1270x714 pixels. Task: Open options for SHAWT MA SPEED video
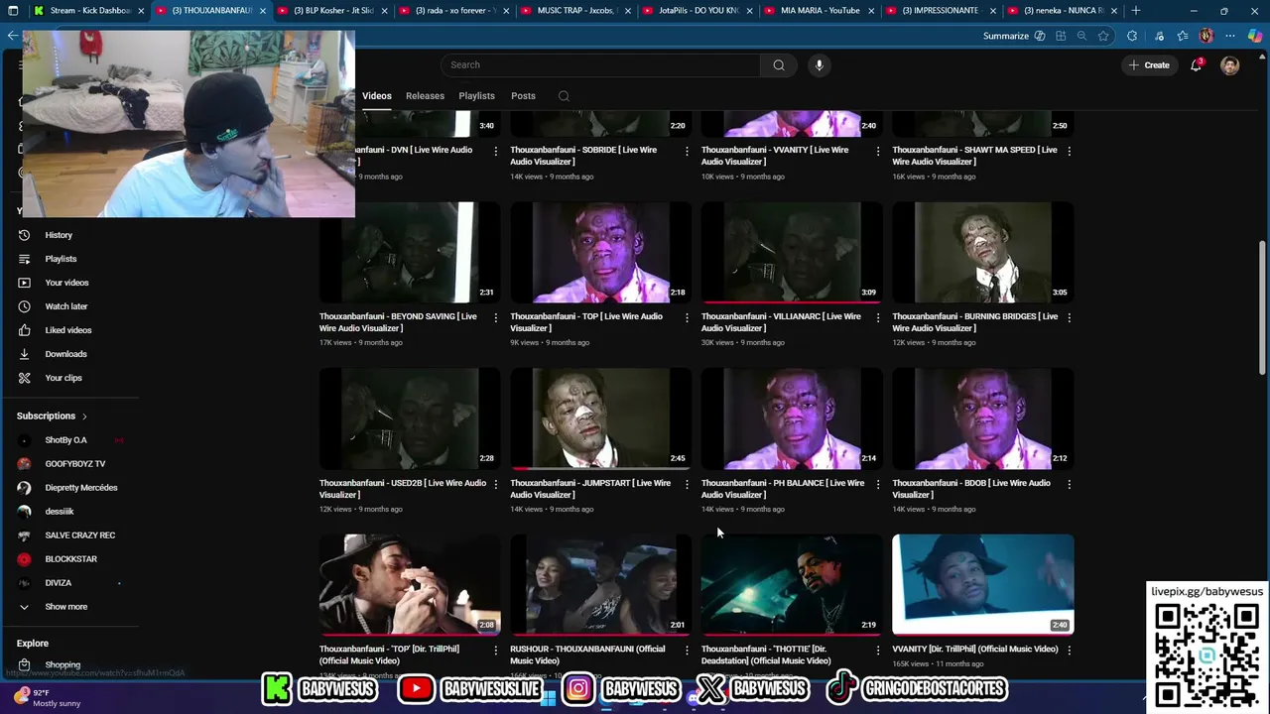1069,151
